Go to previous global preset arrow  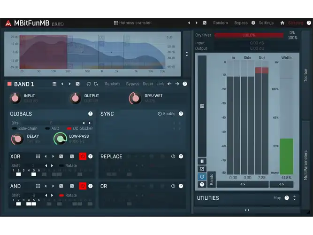tap(189, 23)
